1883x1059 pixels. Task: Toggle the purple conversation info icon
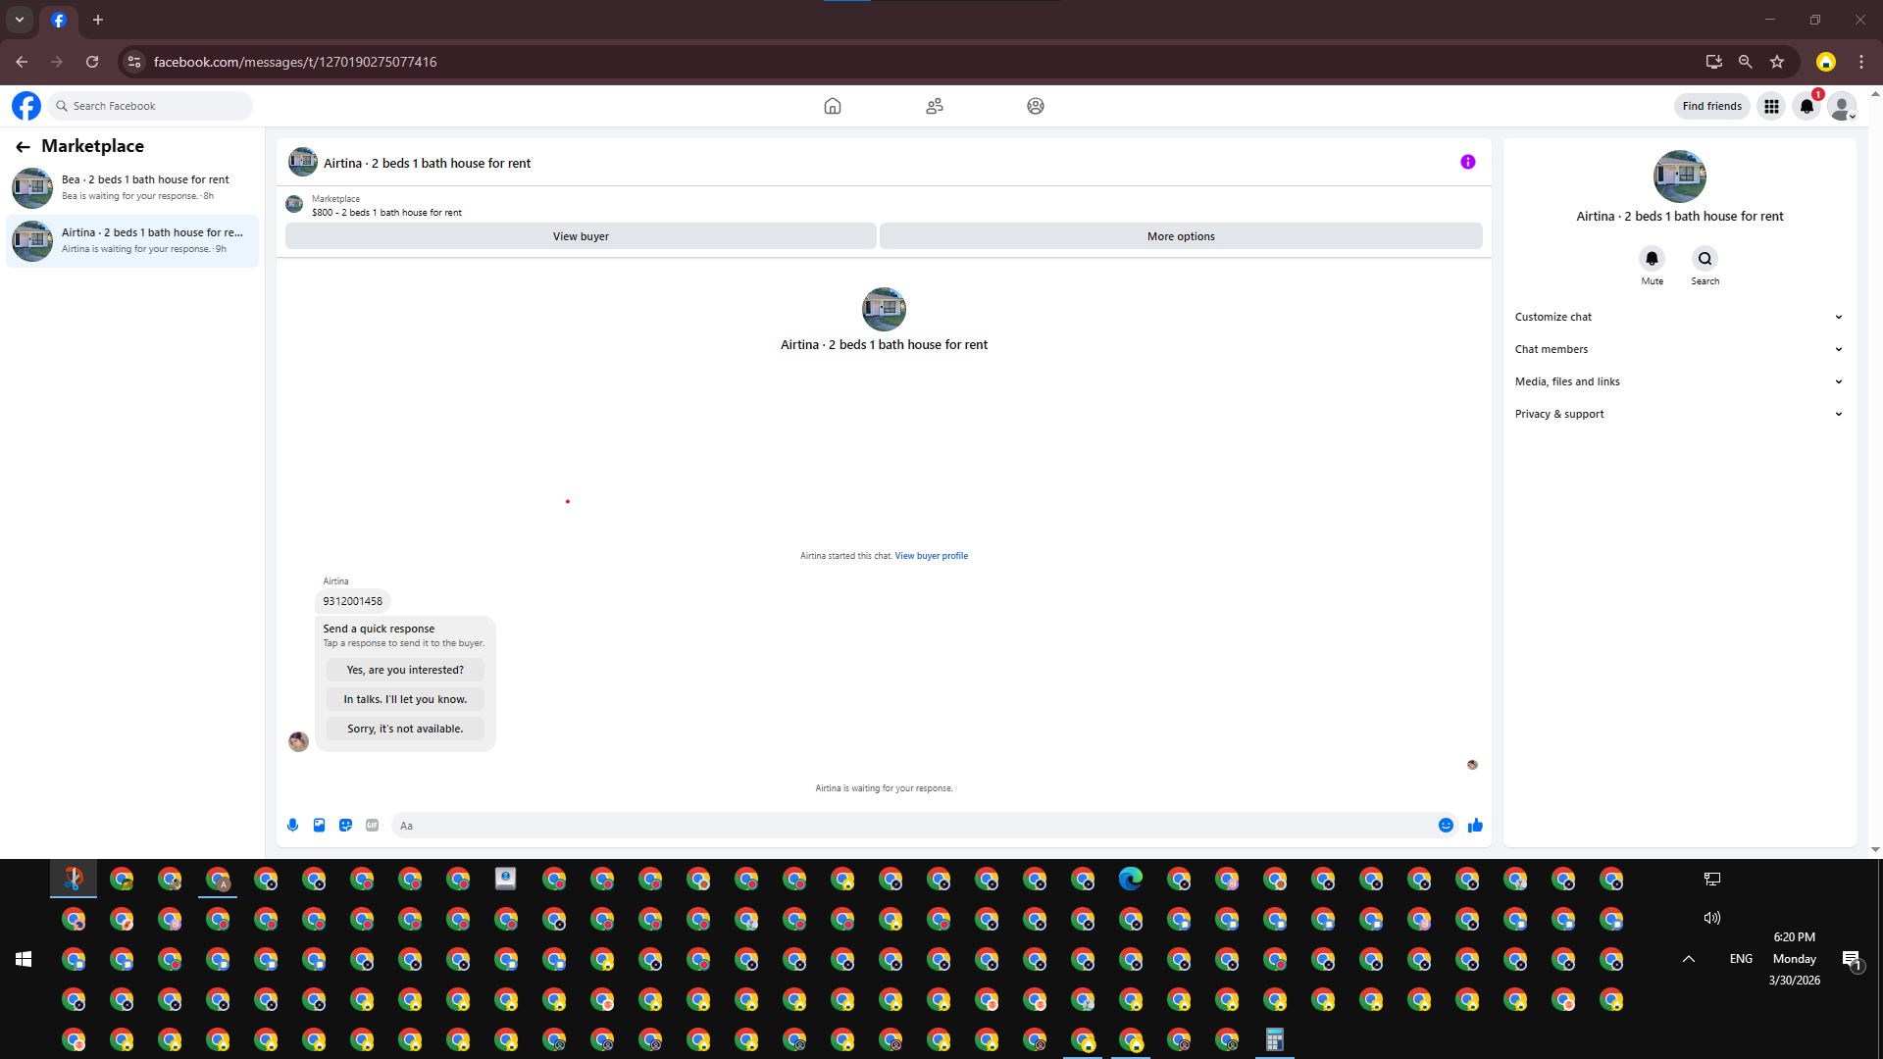(x=1467, y=162)
